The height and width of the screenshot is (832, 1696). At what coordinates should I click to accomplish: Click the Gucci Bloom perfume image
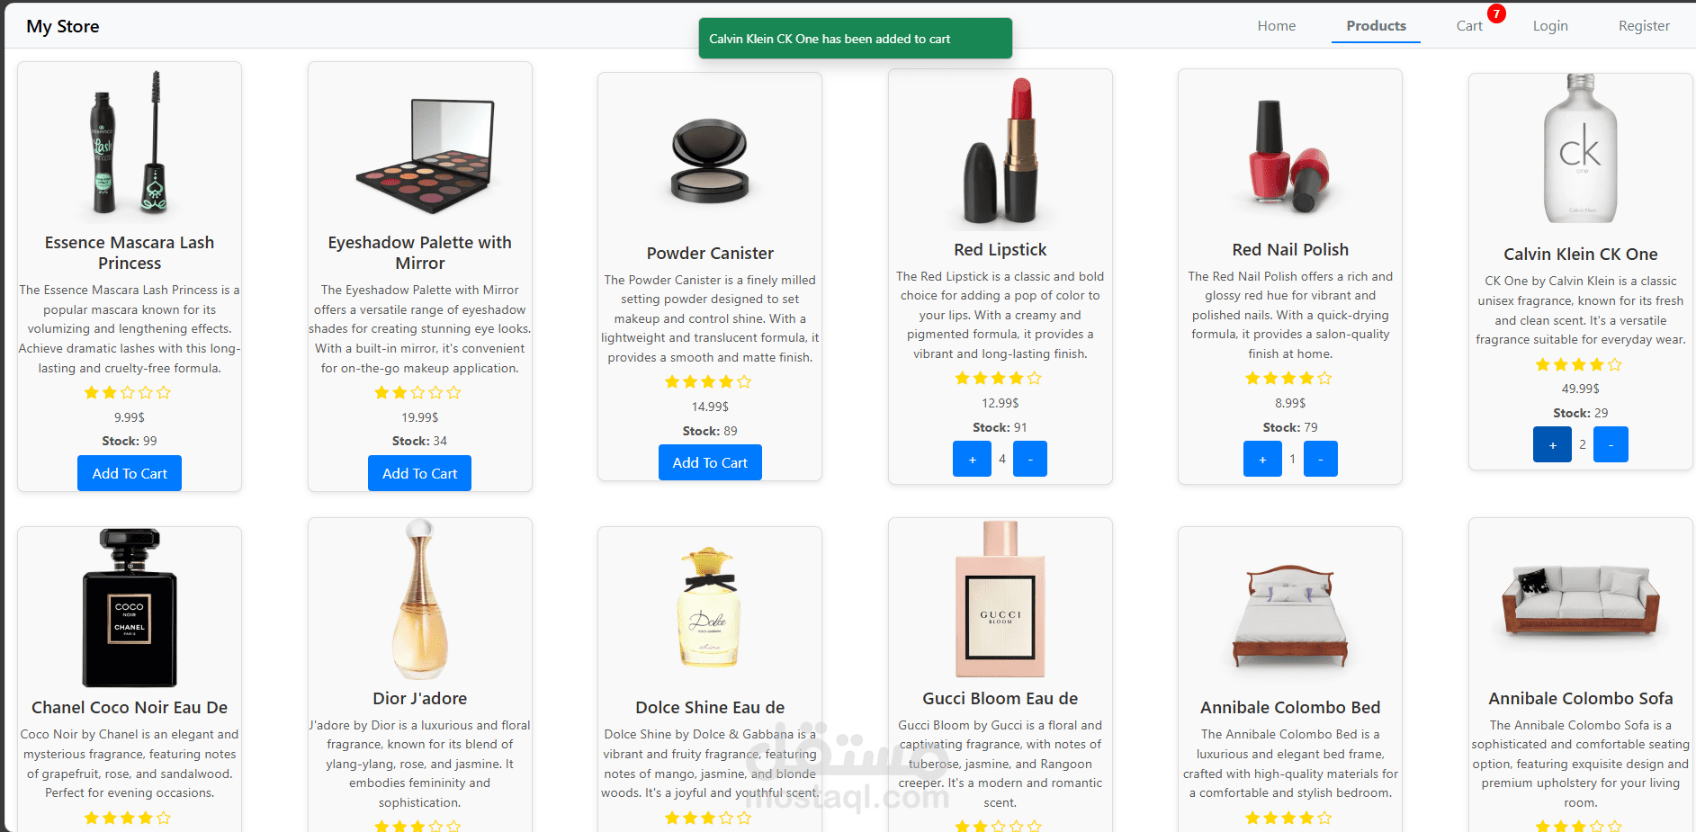pos(1001,599)
